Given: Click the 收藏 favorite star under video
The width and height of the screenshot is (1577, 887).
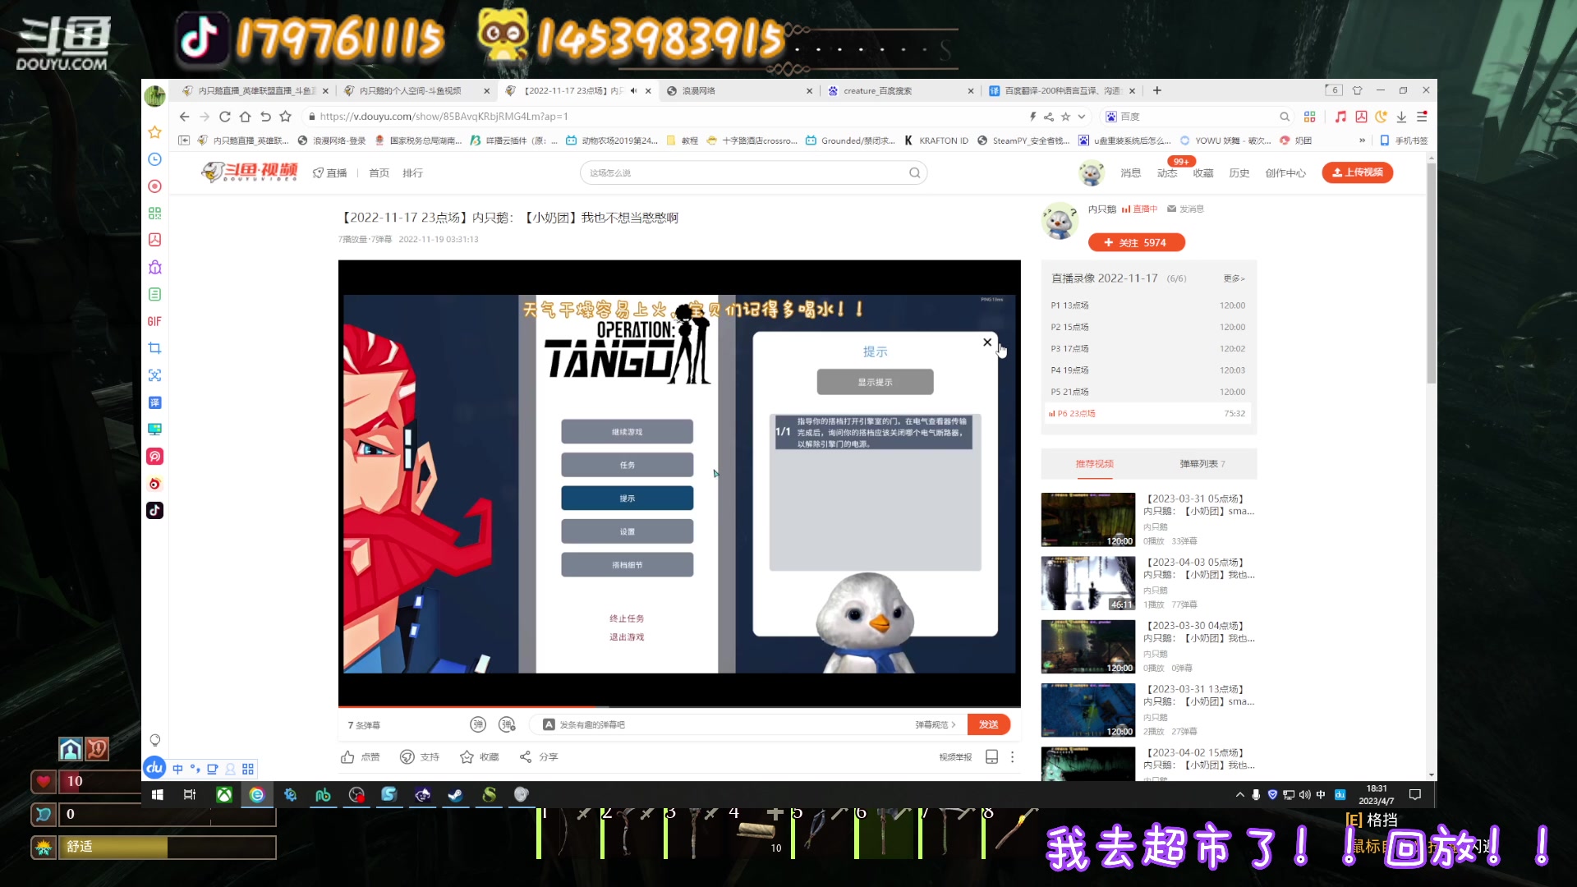Looking at the screenshot, I should (467, 757).
